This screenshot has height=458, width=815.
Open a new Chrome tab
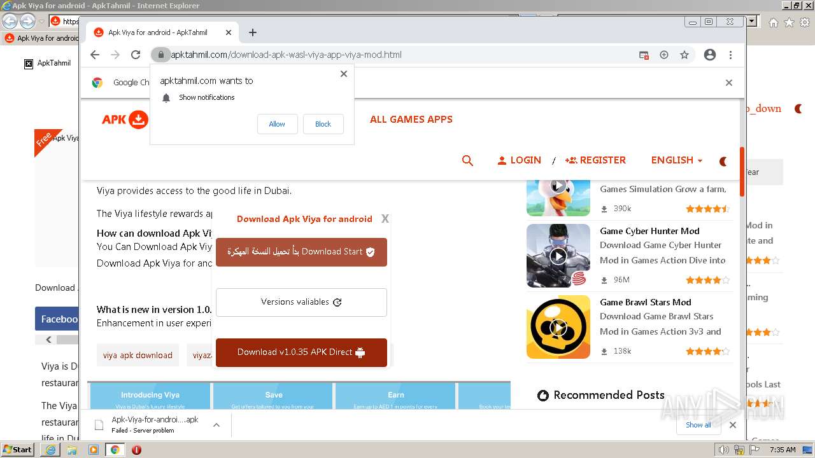tap(253, 32)
